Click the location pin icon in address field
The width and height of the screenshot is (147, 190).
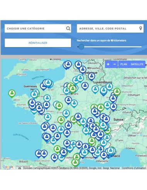pyautogui.click(x=140, y=28)
